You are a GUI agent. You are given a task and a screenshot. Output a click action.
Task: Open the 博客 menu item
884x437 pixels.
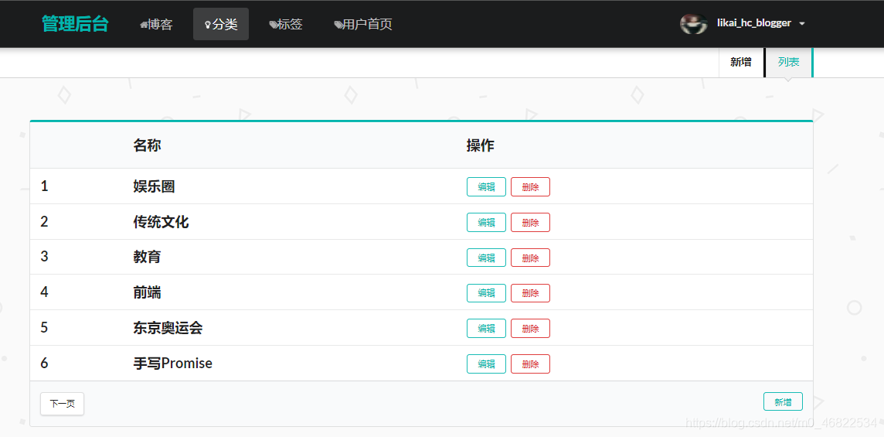[156, 24]
